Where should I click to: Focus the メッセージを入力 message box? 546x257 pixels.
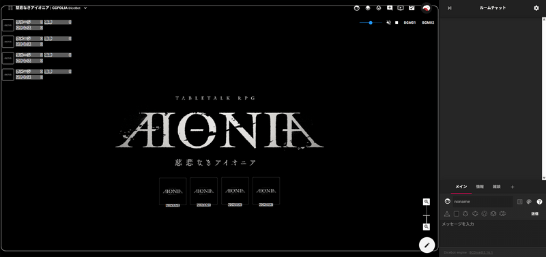(492, 233)
